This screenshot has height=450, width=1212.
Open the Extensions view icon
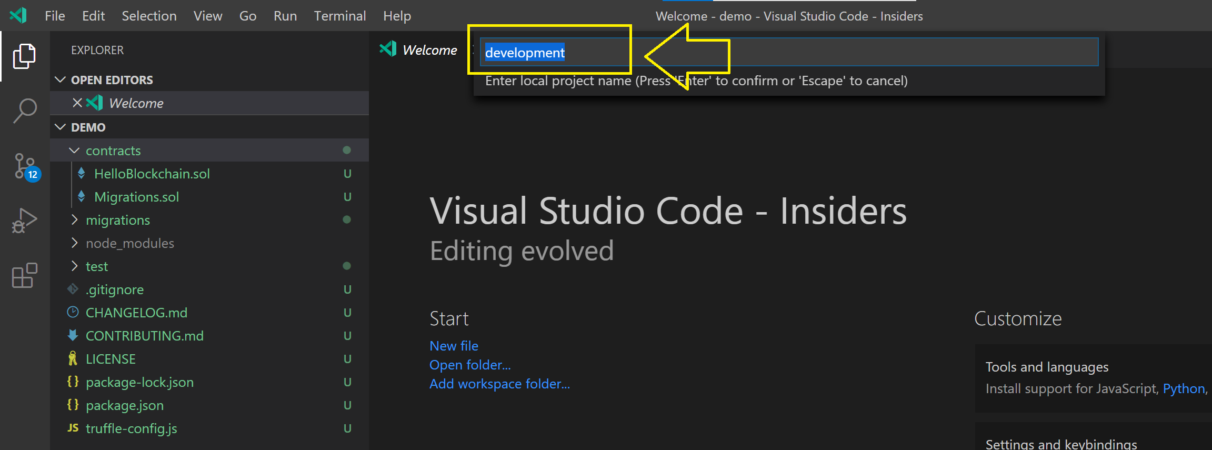[x=24, y=276]
